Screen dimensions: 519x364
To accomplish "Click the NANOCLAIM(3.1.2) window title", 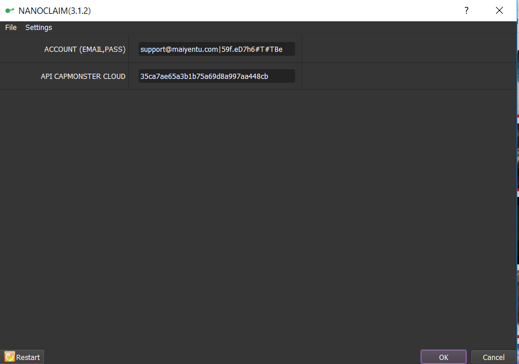I will click(x=55, y=11).
